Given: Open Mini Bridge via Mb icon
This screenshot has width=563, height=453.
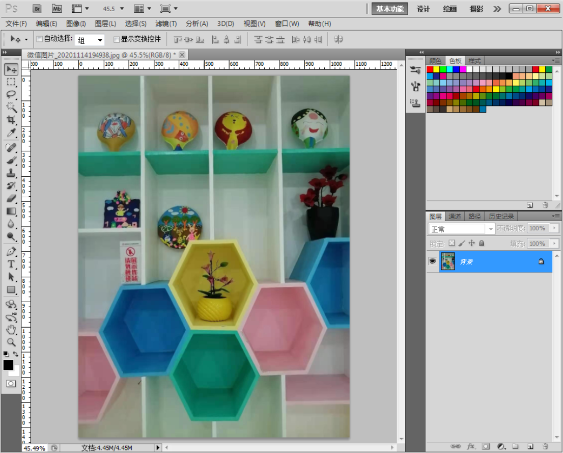Looking at the screenshot, I should pyautogui.click(x=57, y=9).
